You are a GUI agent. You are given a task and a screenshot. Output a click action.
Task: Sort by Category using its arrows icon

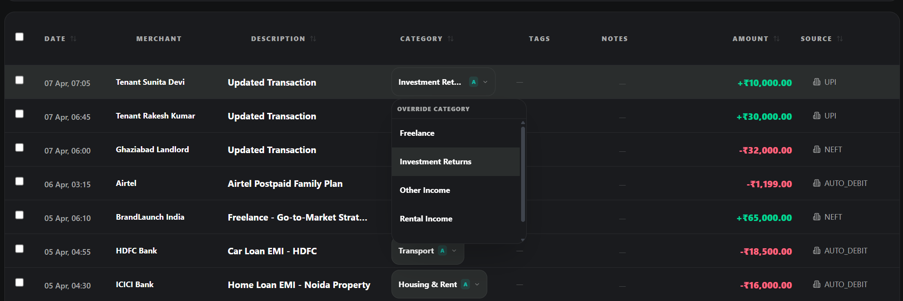[451, 39]
